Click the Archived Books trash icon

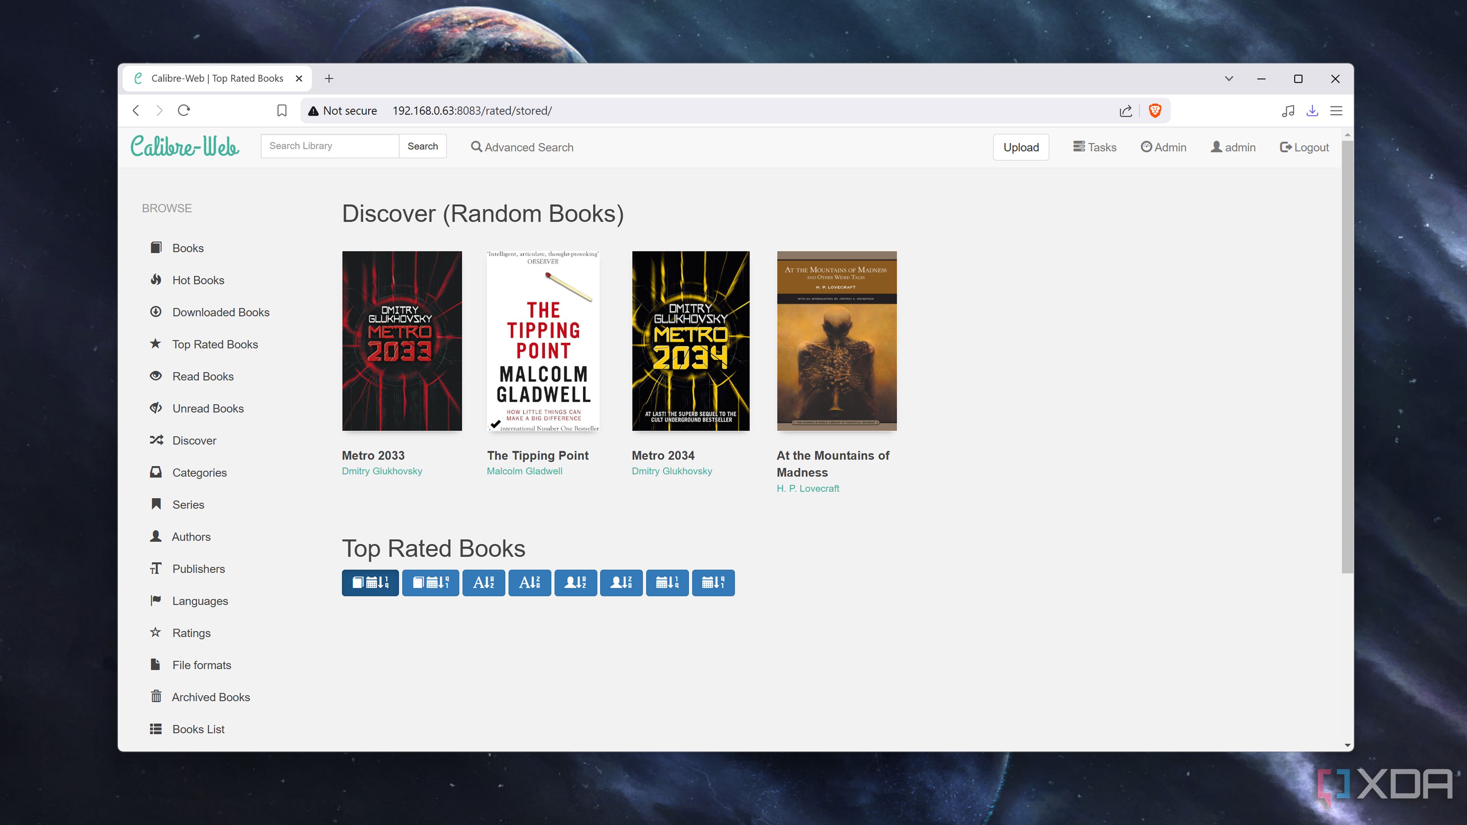coord(156,696)
